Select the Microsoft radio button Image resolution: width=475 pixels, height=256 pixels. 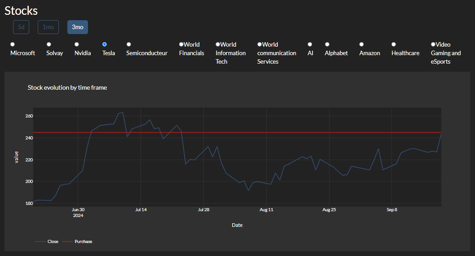point(13,44)
